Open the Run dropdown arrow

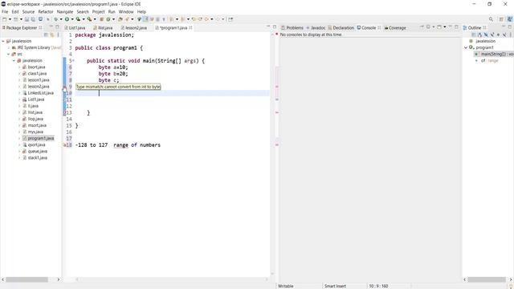(72, 19)
